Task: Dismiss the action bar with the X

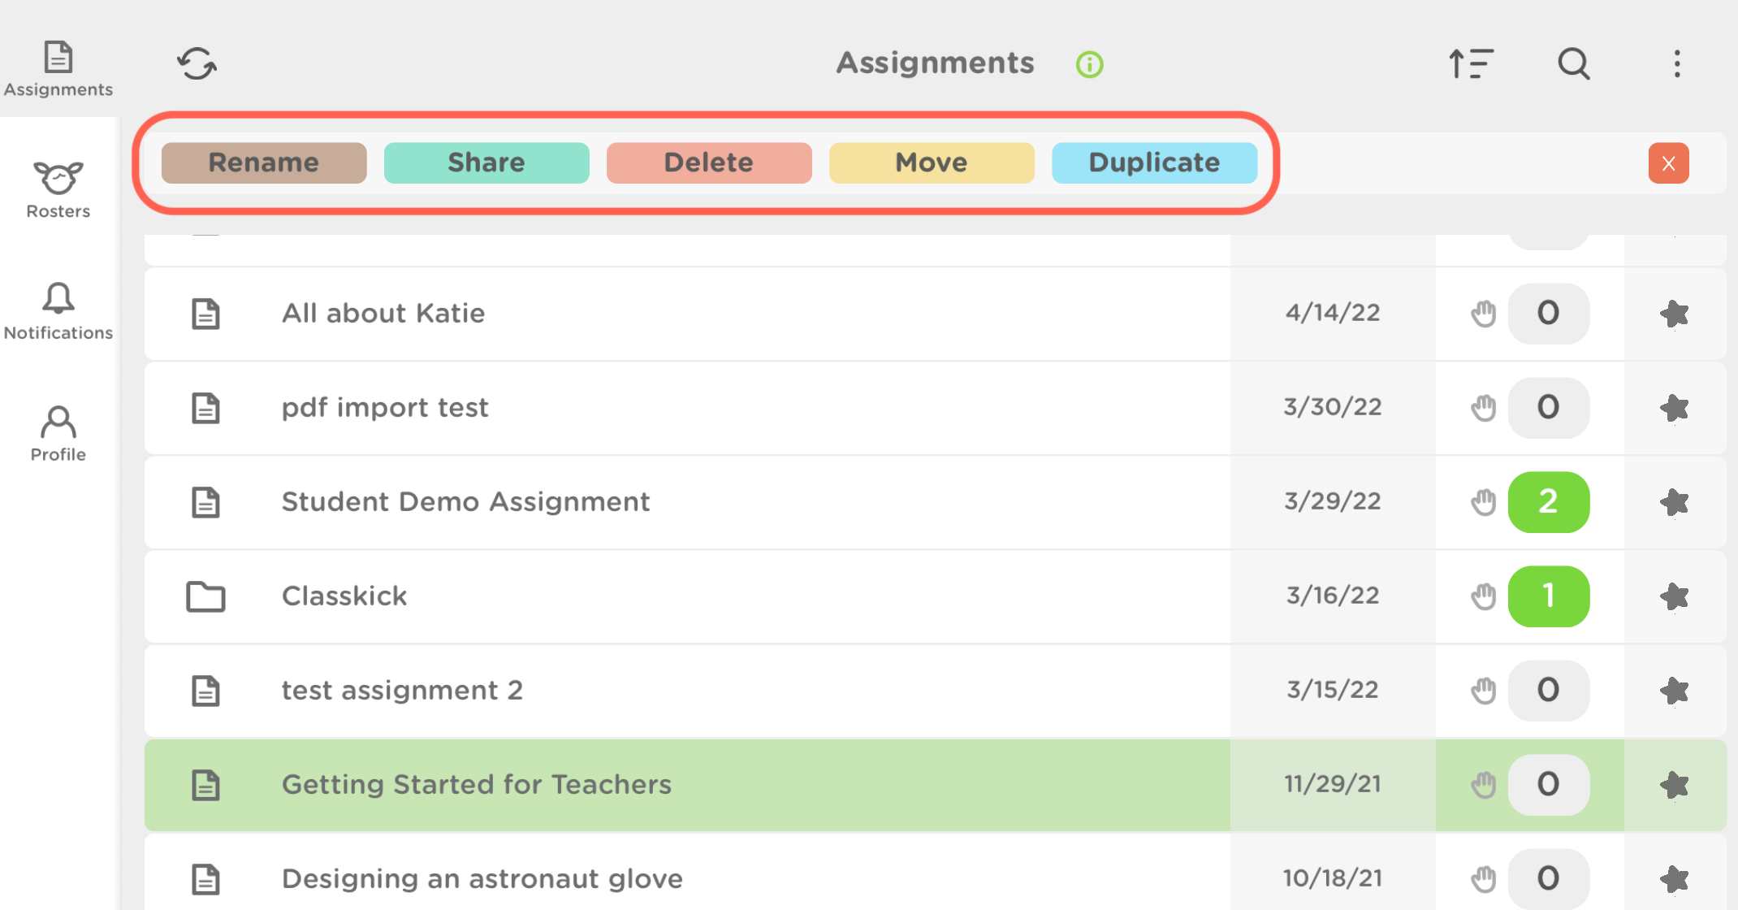Action: pyautogui.click(x=1668, y=162)
